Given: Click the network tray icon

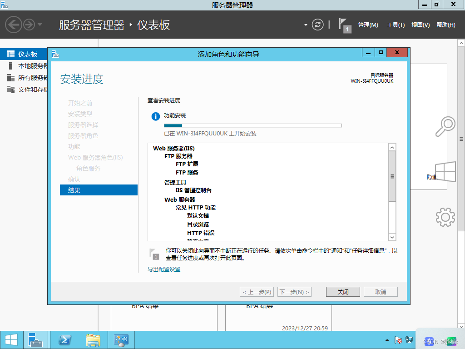Looking at the screenshot, I should tap(409, 340).
